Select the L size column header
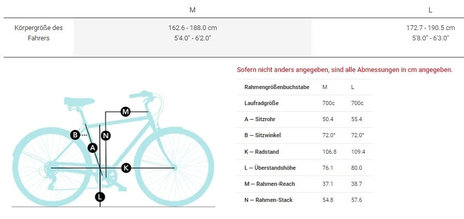The width and height of the screenshot is (464, 219). click(x=430, y=10)
